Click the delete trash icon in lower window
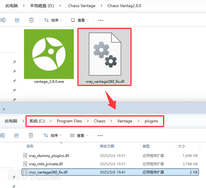The width and height of the screenshot is (206, 188). (31, 135)
